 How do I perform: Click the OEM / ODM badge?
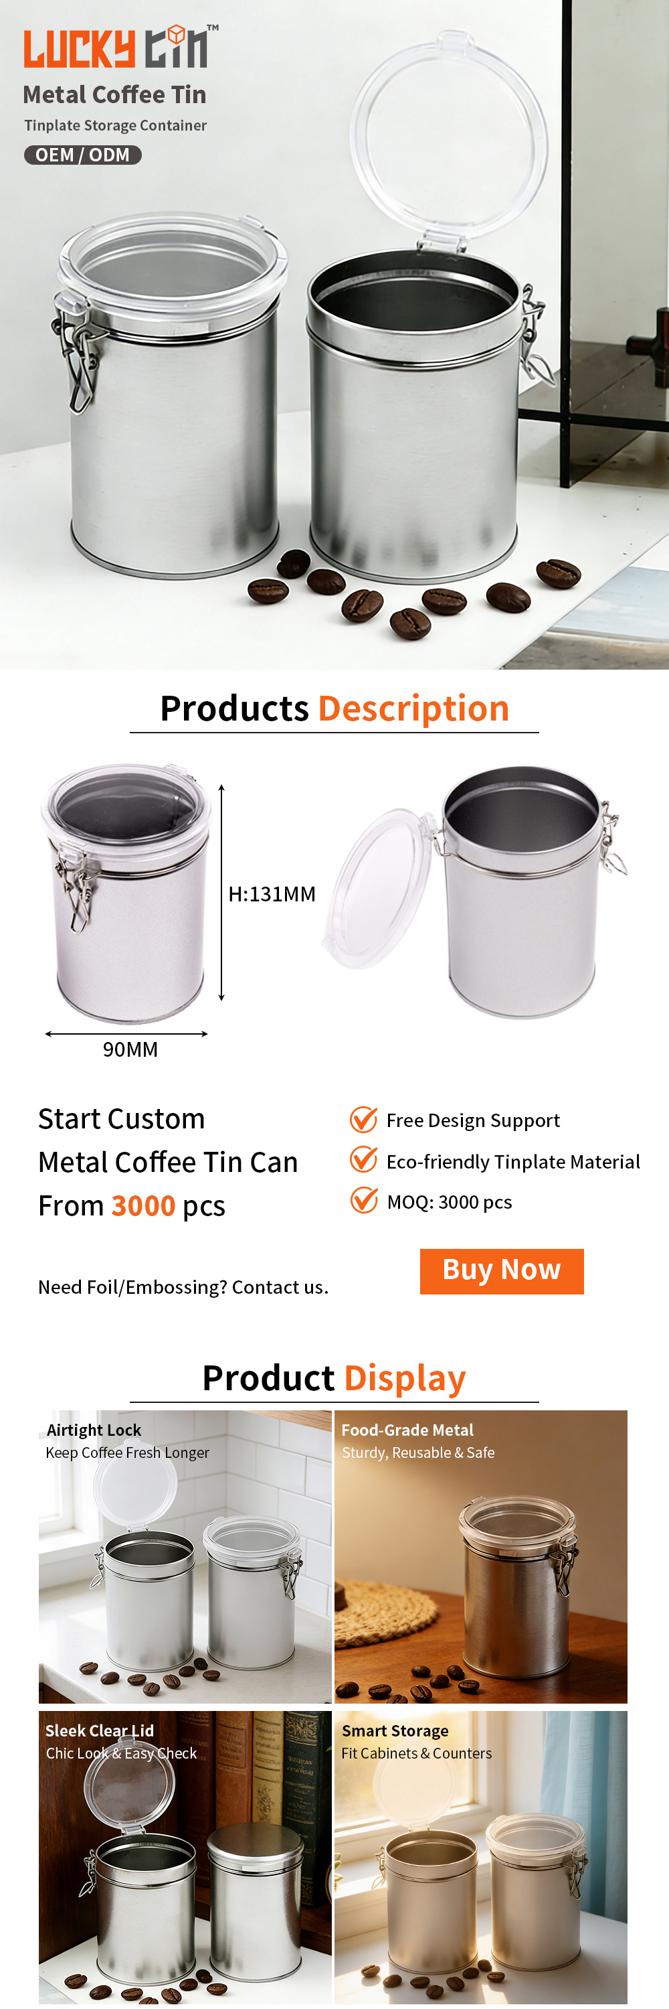[82, 155]
